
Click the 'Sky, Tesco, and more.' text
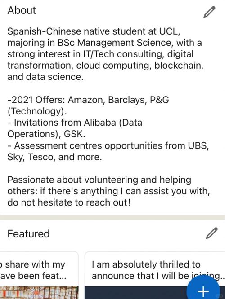pyautogui.click(x=54, y=157)
